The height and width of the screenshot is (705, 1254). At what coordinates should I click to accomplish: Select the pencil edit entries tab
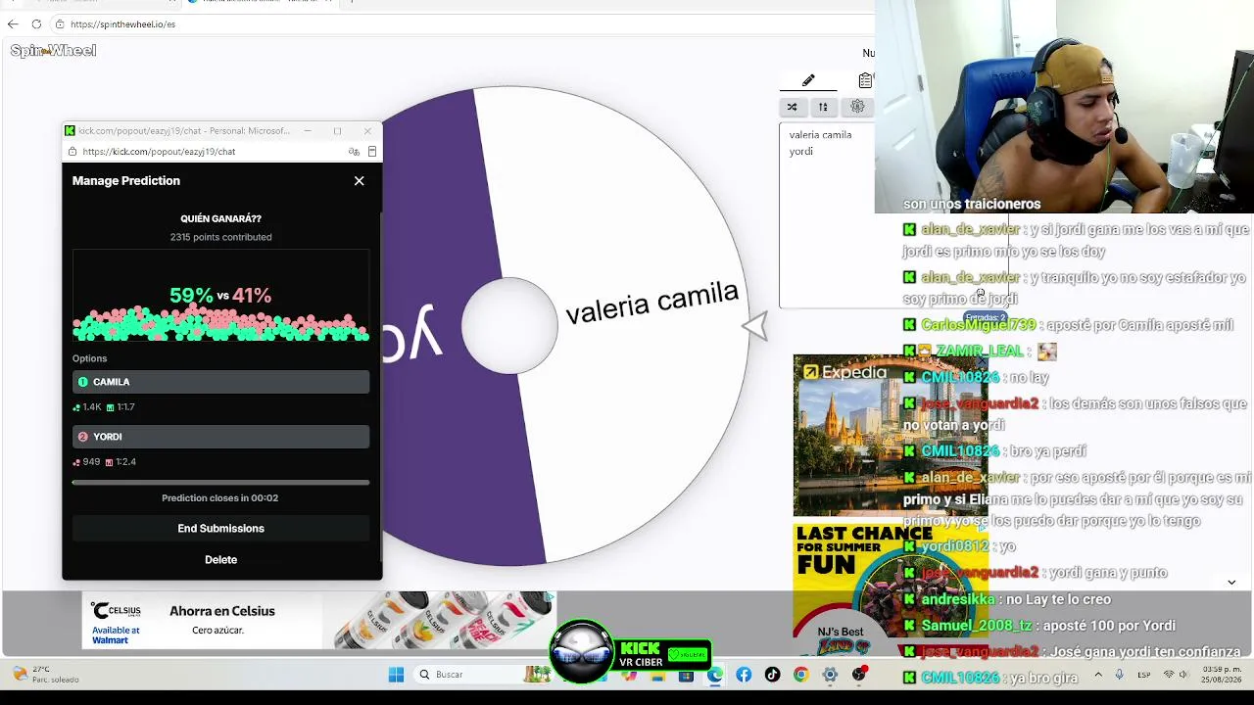808,80
